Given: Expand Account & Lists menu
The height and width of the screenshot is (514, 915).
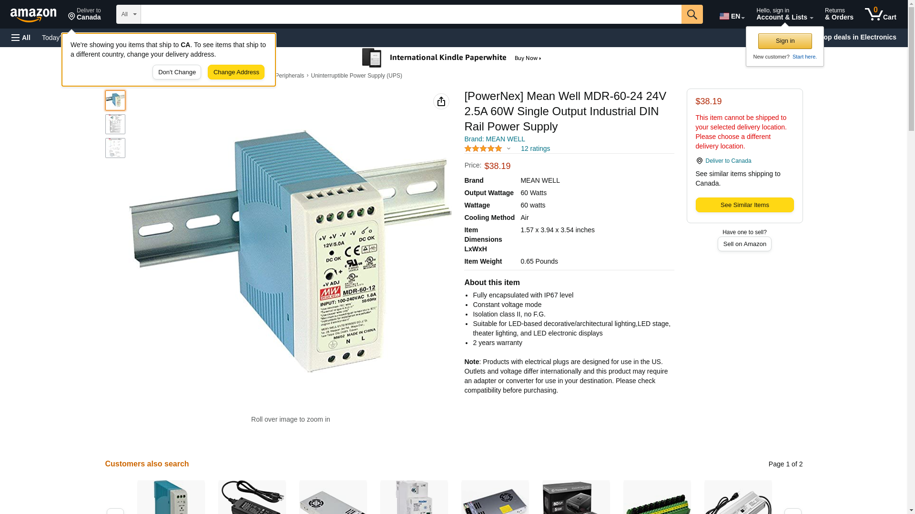Looking at the screenshot, I should 784,14.
